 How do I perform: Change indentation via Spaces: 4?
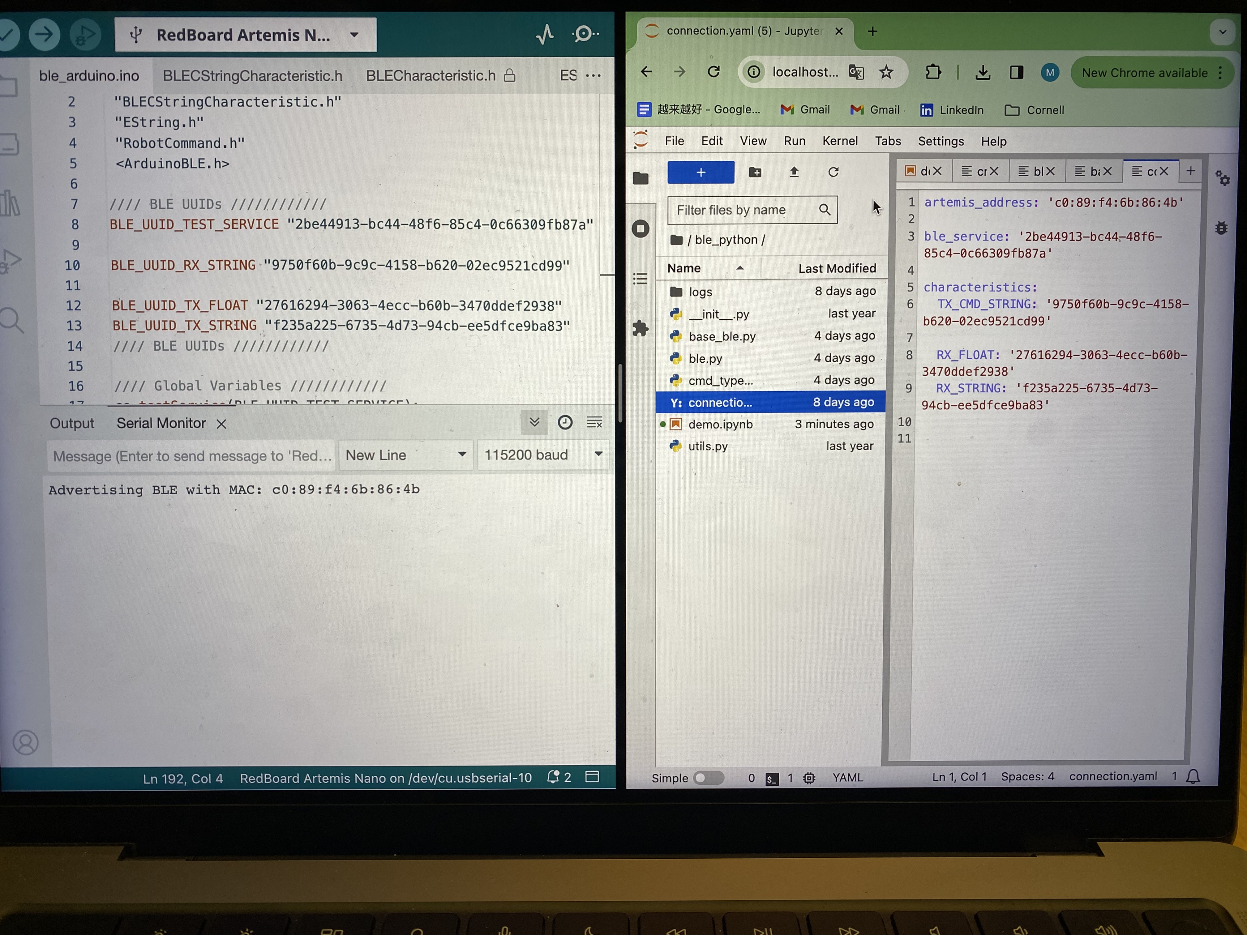[1027, 776]
